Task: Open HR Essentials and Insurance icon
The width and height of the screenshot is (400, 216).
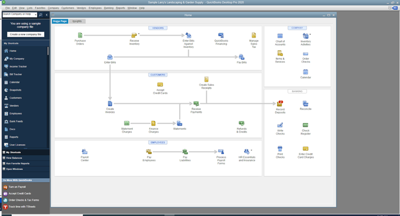Action: [x=246, y=152]
